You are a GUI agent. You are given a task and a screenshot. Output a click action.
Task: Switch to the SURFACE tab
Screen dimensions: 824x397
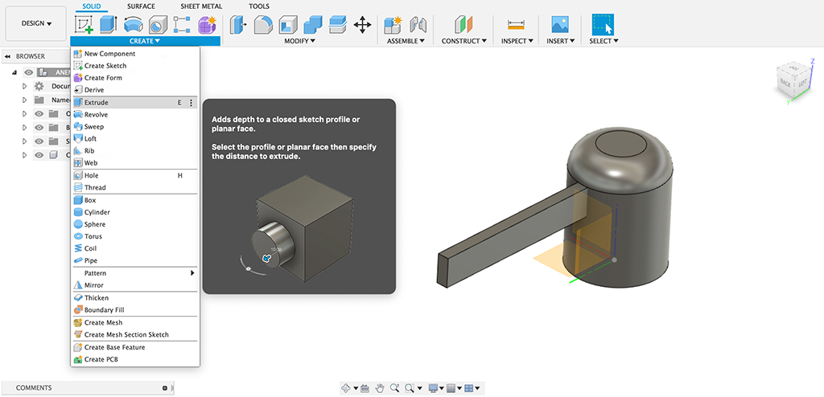coord(141,6)
